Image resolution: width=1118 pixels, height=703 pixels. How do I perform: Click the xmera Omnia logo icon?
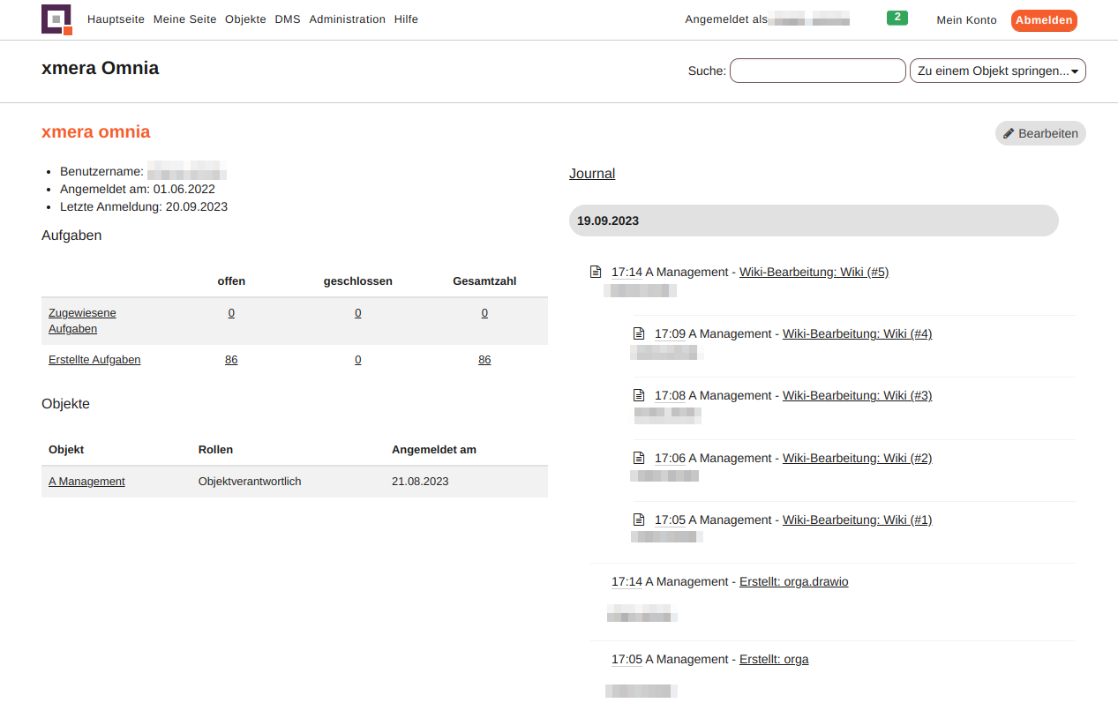tap(56, 19)
